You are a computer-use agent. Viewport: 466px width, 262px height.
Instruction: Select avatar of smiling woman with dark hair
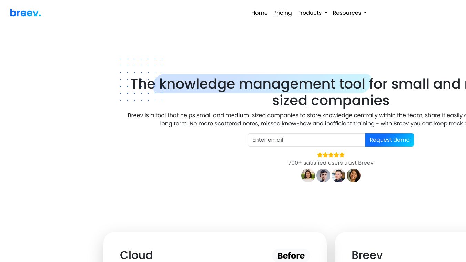354,175
